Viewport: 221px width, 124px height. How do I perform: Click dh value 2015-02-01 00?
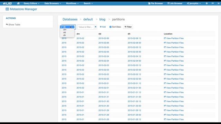(134, 88)
